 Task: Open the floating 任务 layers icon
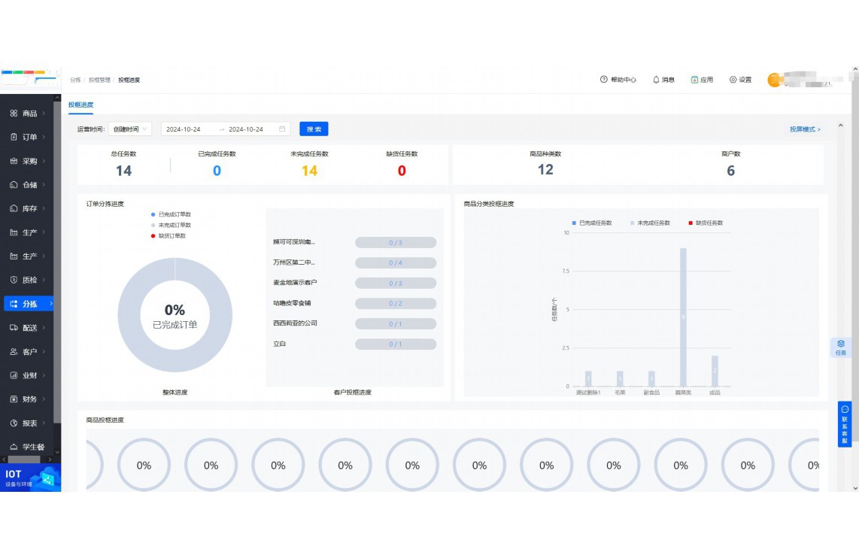841,344
